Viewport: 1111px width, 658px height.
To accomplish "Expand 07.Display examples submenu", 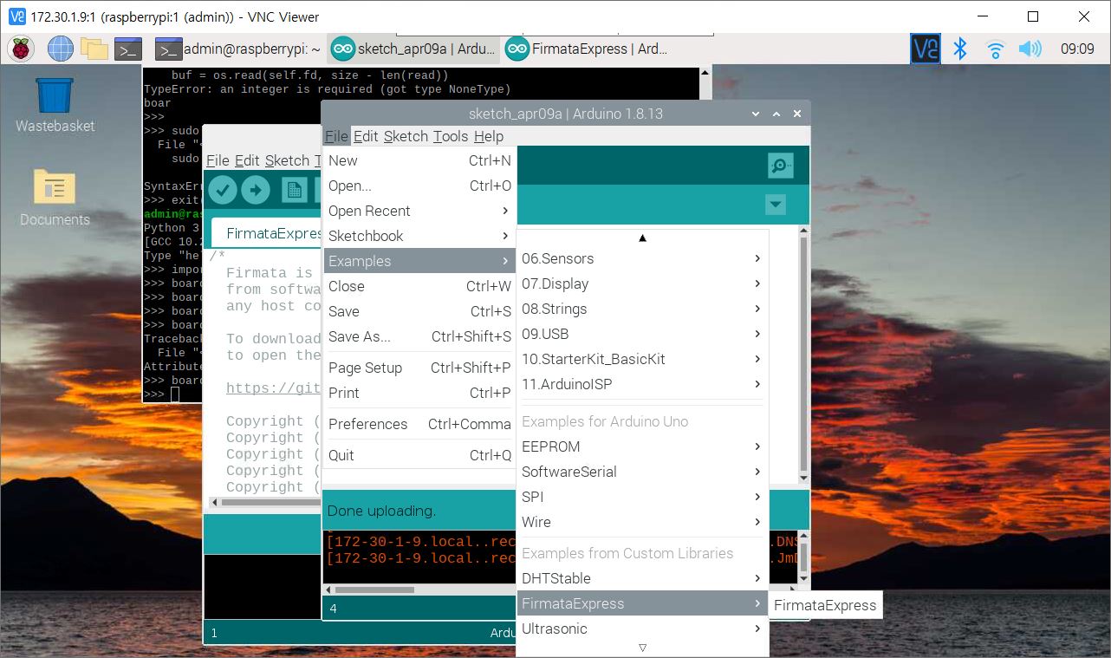I will (x=642, y=283).
